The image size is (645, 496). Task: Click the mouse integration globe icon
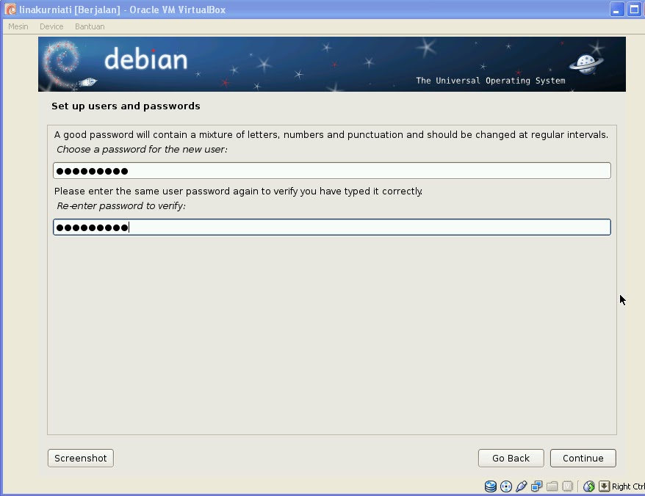pos(588,486)
